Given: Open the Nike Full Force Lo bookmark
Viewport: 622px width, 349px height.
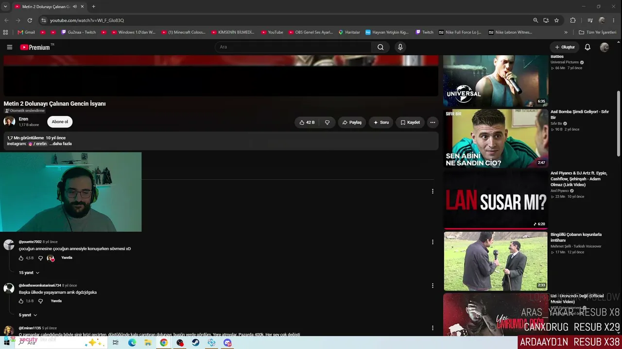Looking at the screenshot, I should (x=460, y=32).
